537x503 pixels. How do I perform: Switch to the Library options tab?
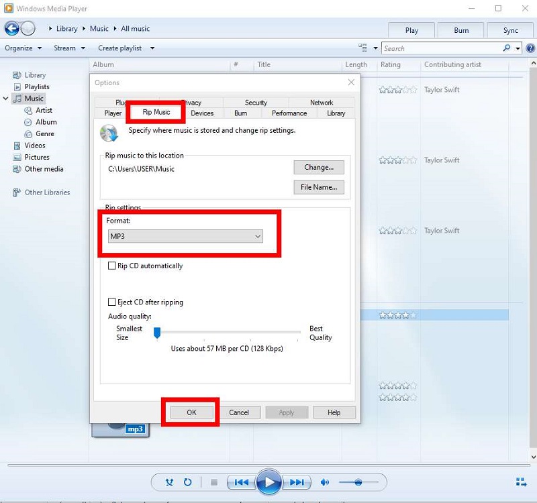pos(336,113)
